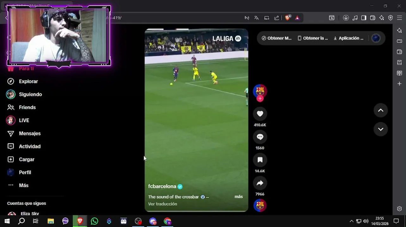The image size is (406, 227).
Task: Open fcbarcelona username on the video
Action: pyautogui.click(x=162, y=186)
